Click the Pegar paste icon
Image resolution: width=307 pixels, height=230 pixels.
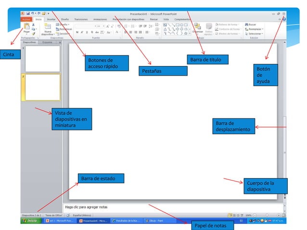click(27, 27)
